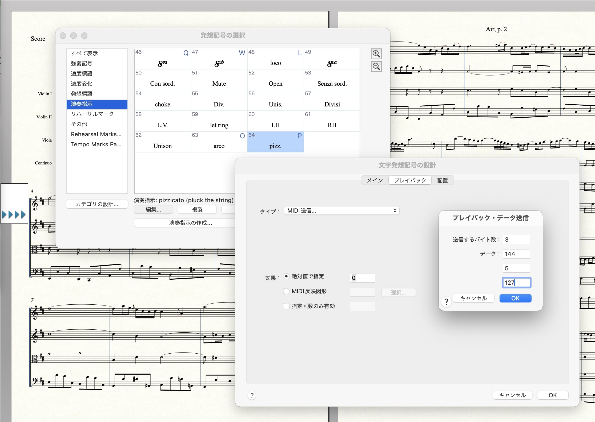
Task: Choose Tempo Marks Pa... category
Action: [x=97, y=144]
